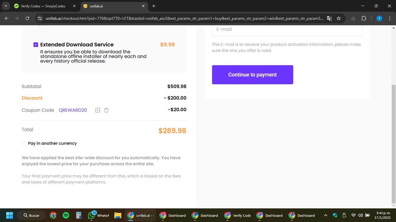
Task: Go back to the previous page
Action: tap(7, 18)
